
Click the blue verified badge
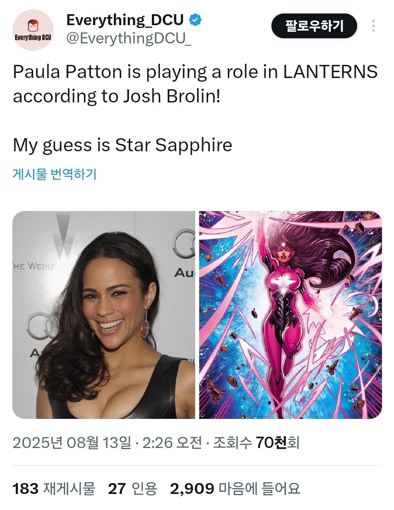point(195,20)
